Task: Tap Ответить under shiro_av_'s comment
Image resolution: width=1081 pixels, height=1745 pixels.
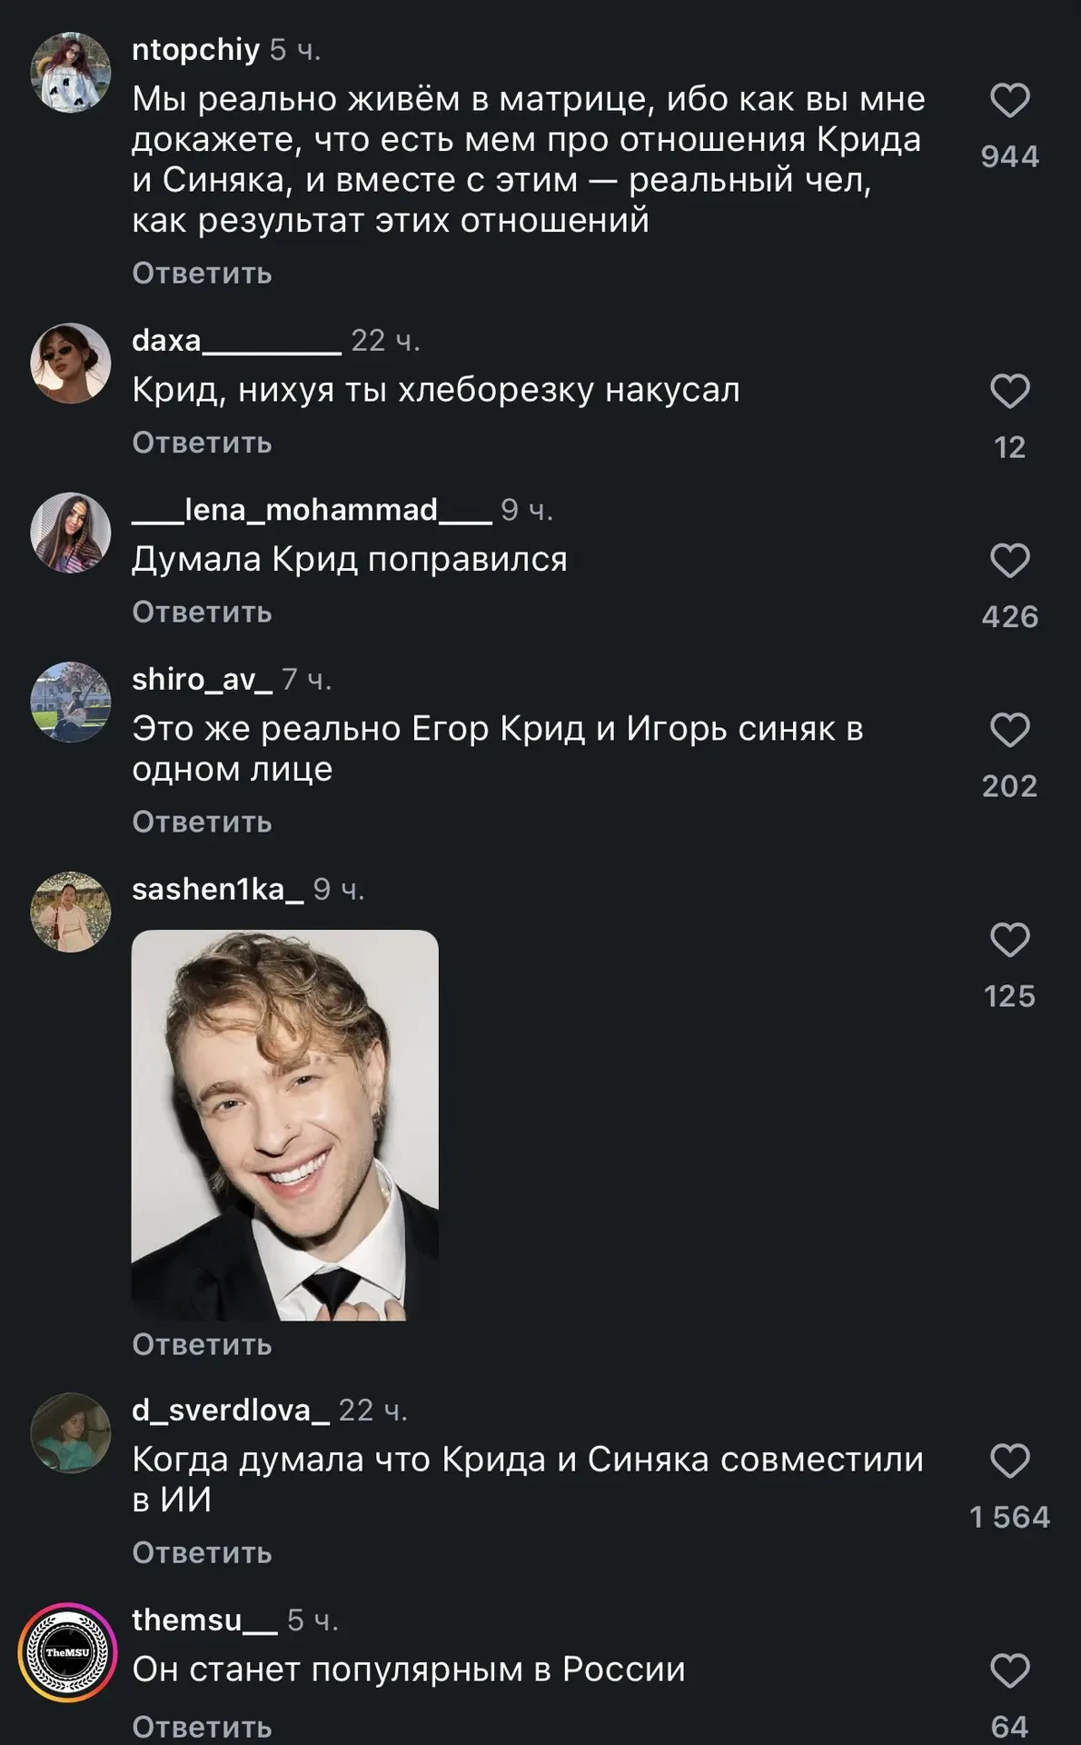Action: click(202, 822)
